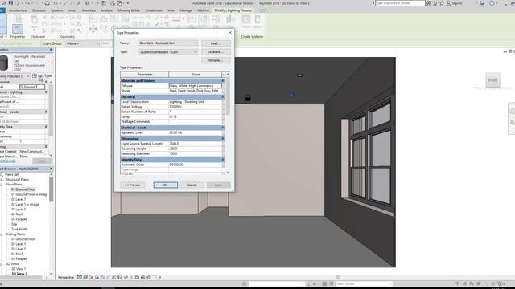
Task: Click the Shade material value cell
Action: [195, 91]
